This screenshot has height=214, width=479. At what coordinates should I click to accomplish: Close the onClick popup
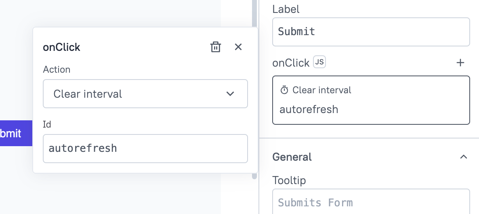[x=238, y=47]
